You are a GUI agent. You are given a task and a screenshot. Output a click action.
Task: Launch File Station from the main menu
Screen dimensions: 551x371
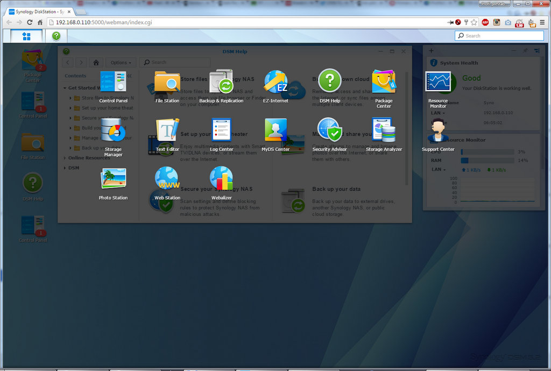[x=167, y=87]
